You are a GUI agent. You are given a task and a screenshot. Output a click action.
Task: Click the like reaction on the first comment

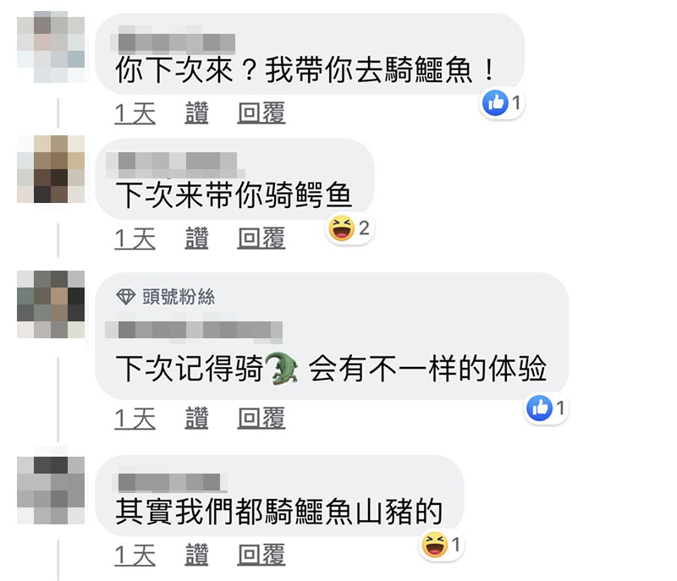[x=495, y=103]
